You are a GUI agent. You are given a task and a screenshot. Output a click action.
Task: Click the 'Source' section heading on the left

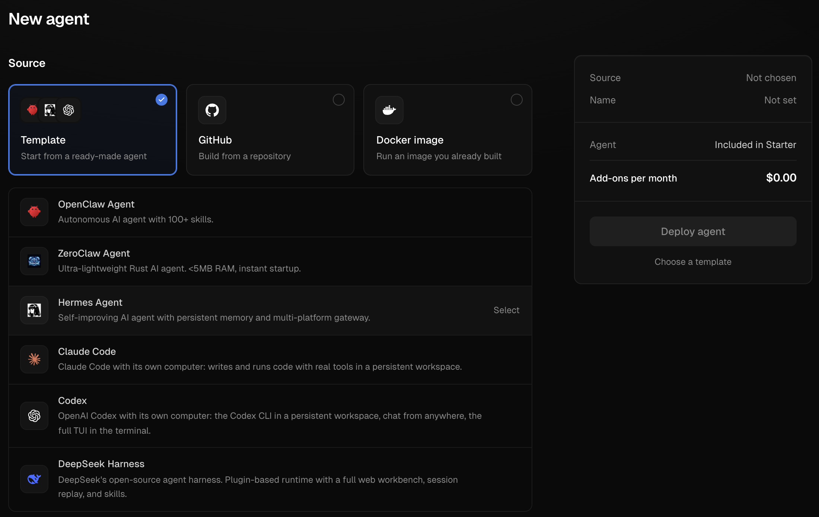tap(27, 63)
